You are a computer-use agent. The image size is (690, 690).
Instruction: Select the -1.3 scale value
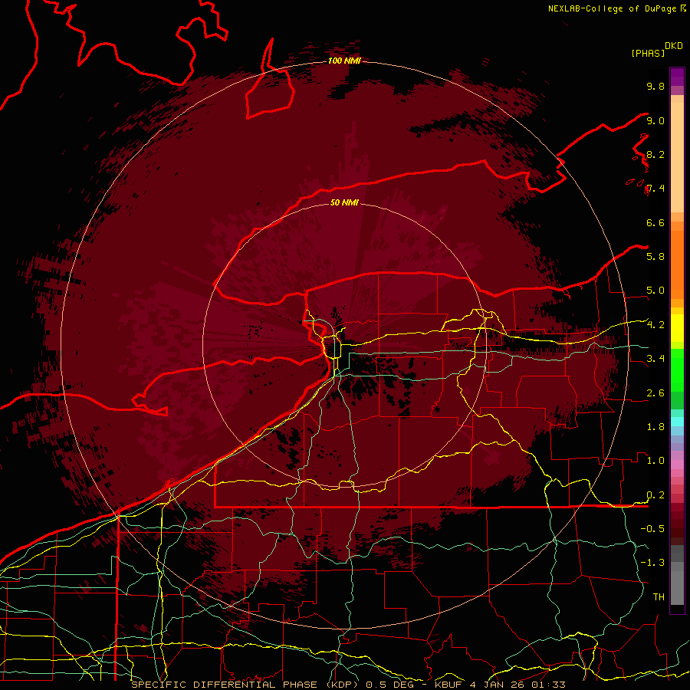pyautogui.click(x=652, y=563)
